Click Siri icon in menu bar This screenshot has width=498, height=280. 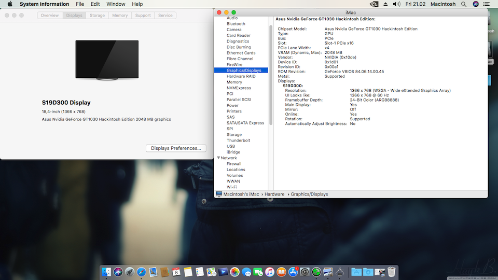[x=476, y=4]
